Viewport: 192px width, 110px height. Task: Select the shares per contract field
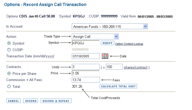coord(114,67)
